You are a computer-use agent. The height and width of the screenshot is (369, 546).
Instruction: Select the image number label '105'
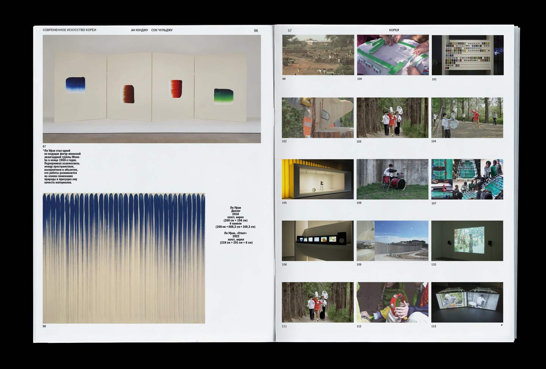pyautogui.click(x=284, y=203)
